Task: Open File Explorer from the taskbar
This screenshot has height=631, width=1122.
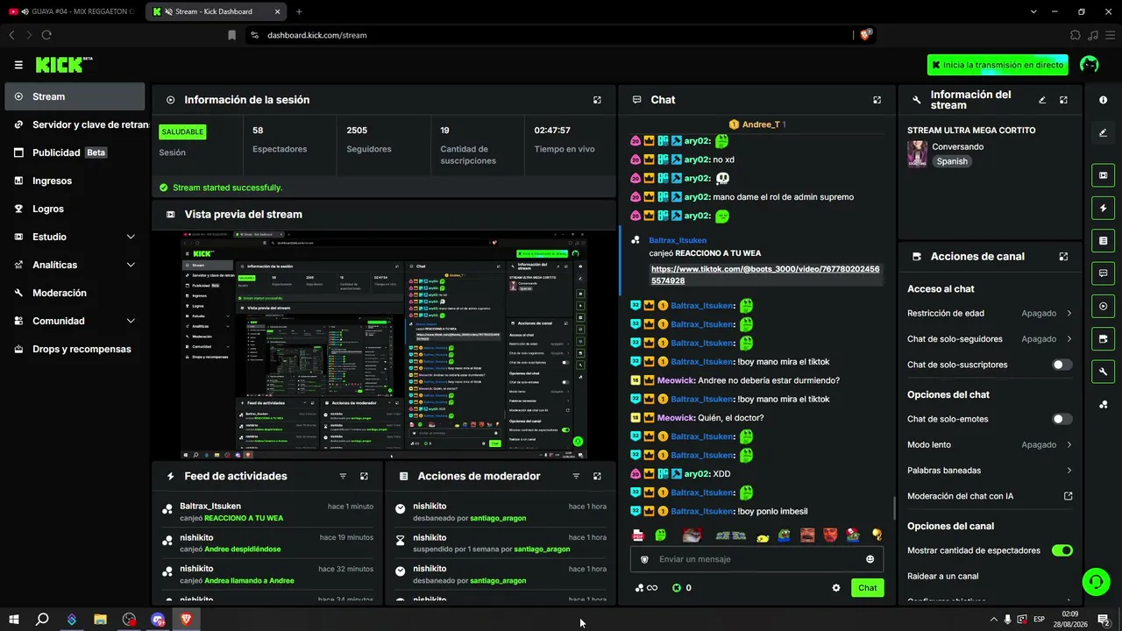Action: click(x=100, y=620)
